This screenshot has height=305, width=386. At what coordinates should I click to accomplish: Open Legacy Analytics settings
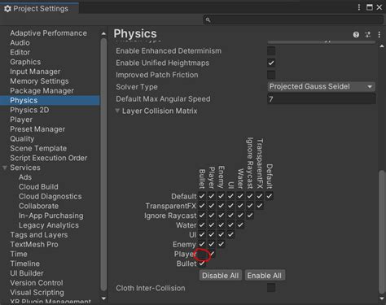tap(49, 225)
